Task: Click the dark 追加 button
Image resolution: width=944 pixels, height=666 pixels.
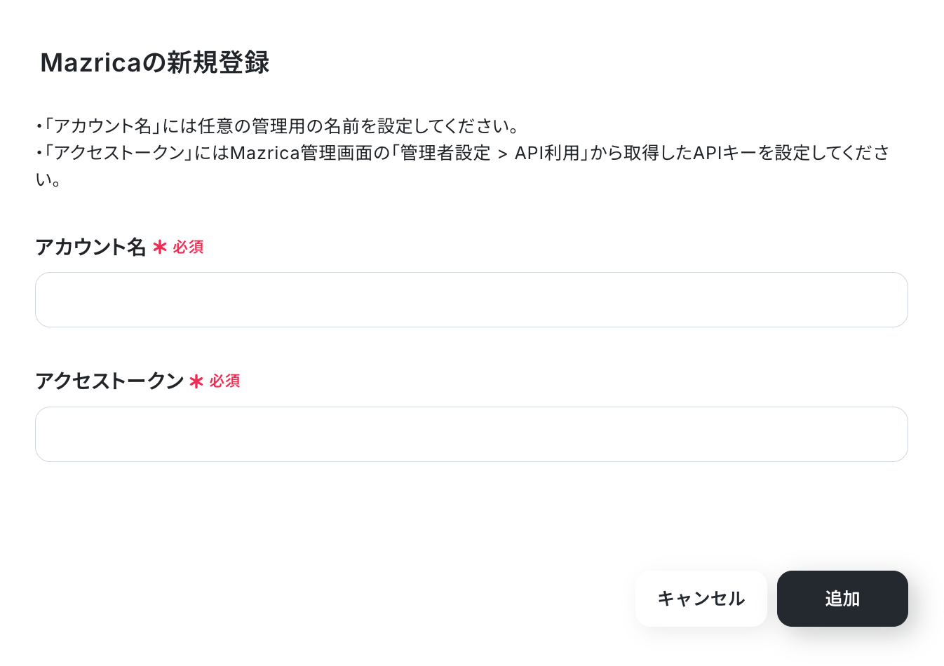Action: (842, 599)
